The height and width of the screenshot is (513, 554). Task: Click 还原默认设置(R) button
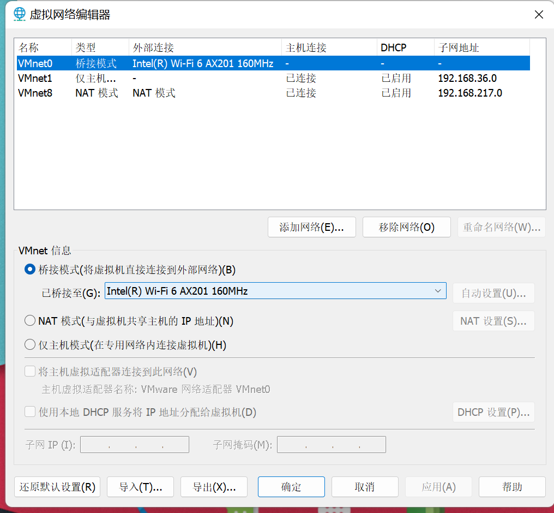(x=57, y=487)
